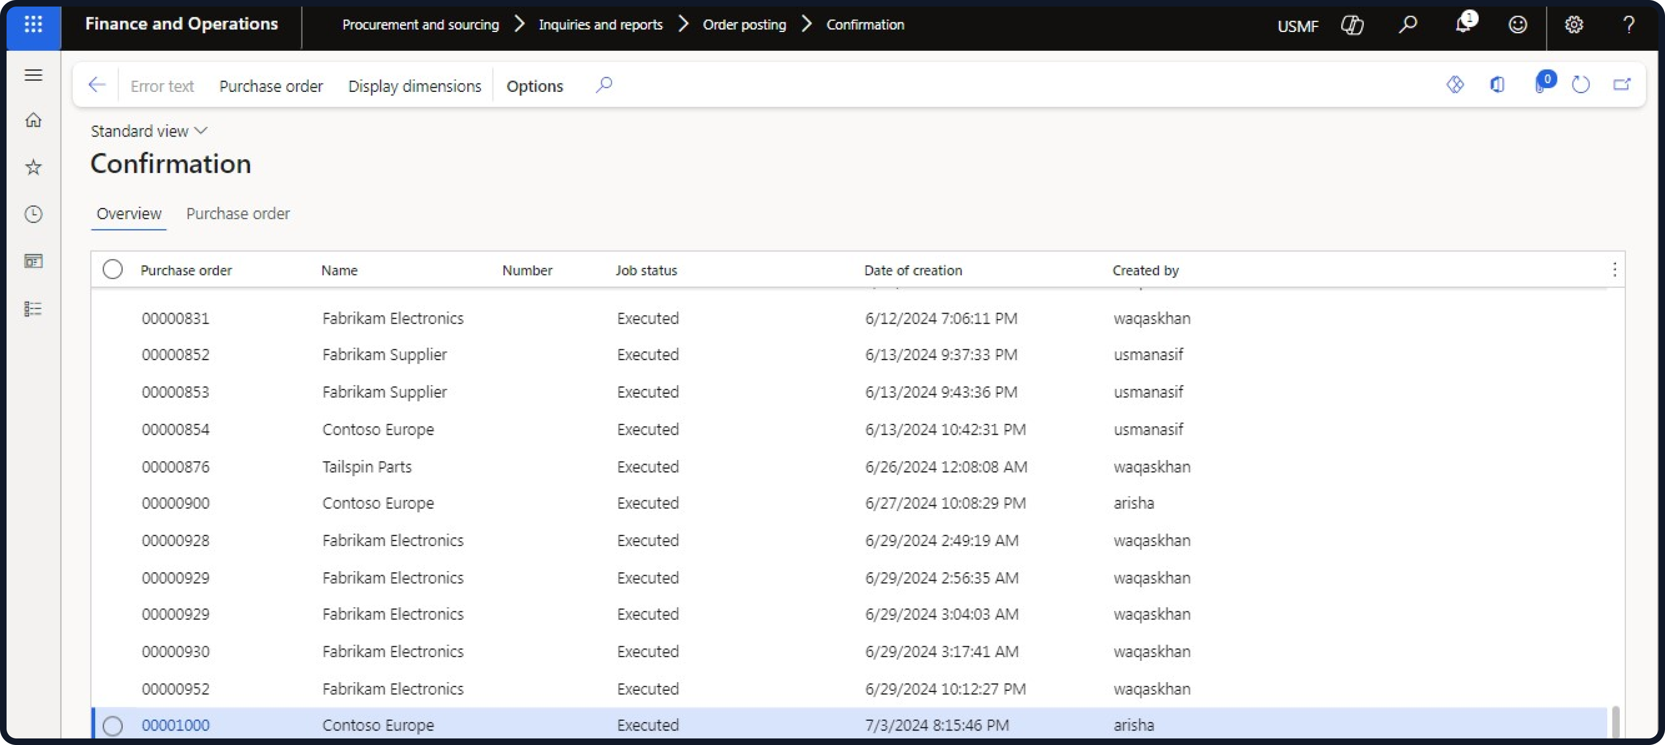
Task: Open the help question mark
Action: [1628, 25]
